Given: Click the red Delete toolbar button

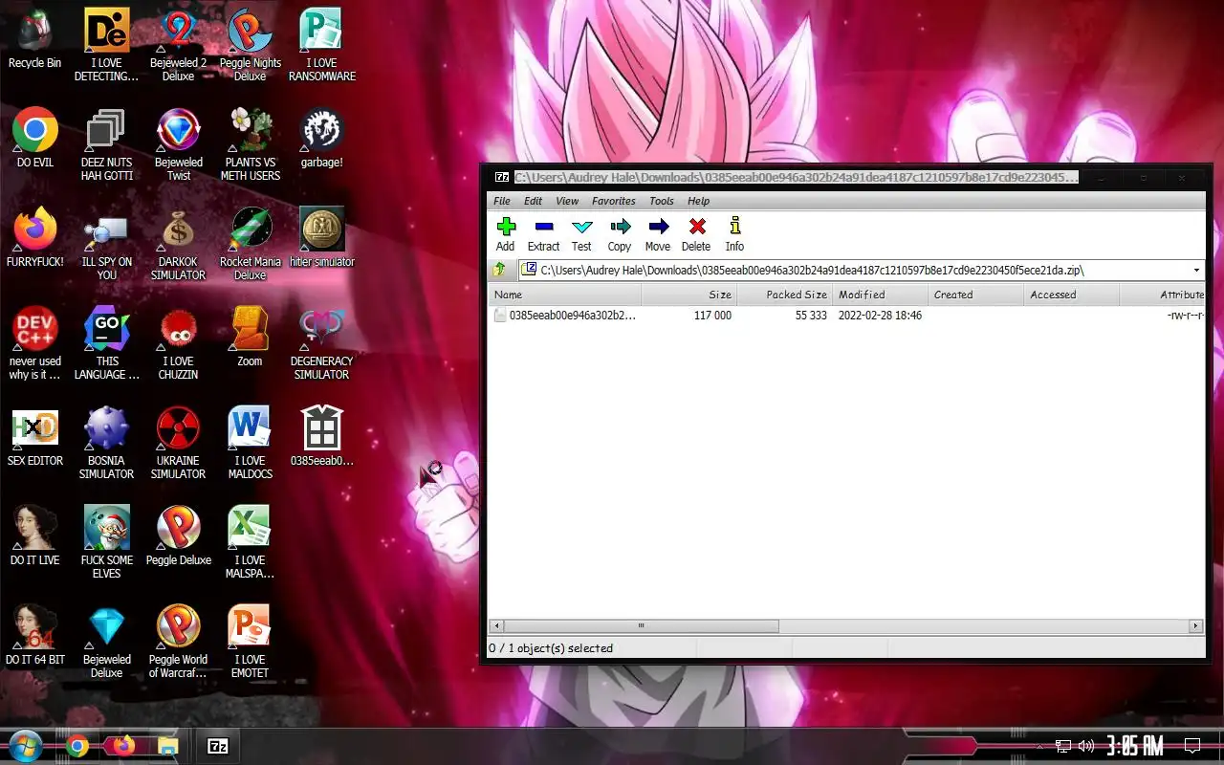Looking at the screenshot, I should pyautogui.click(x=696, y=234).
